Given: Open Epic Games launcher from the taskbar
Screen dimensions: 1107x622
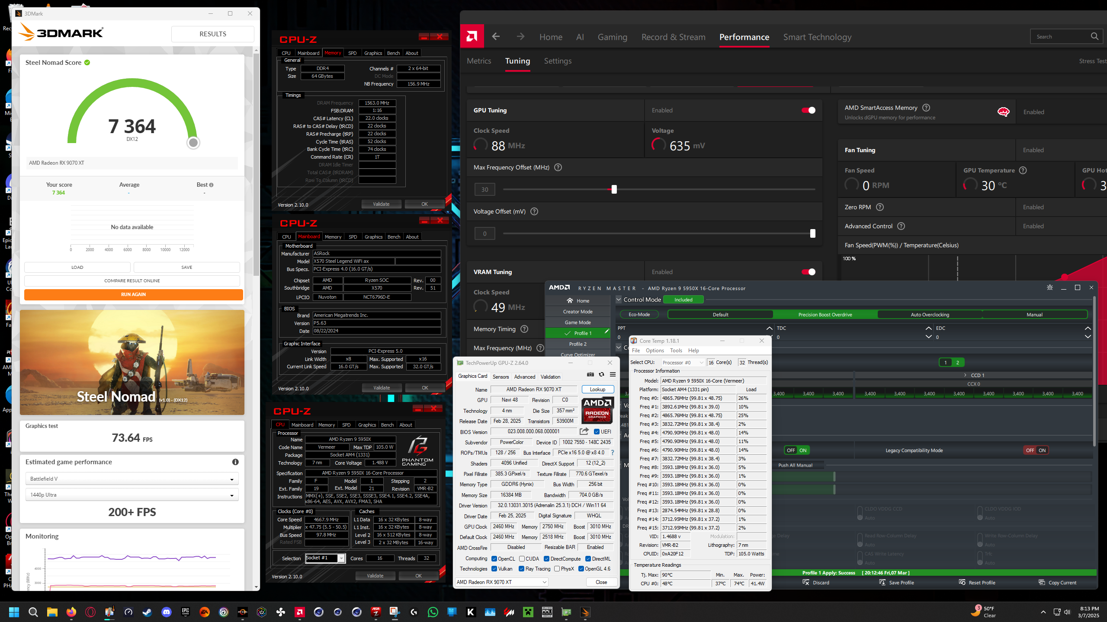Looking at the screenshot, I should point(185,612).
